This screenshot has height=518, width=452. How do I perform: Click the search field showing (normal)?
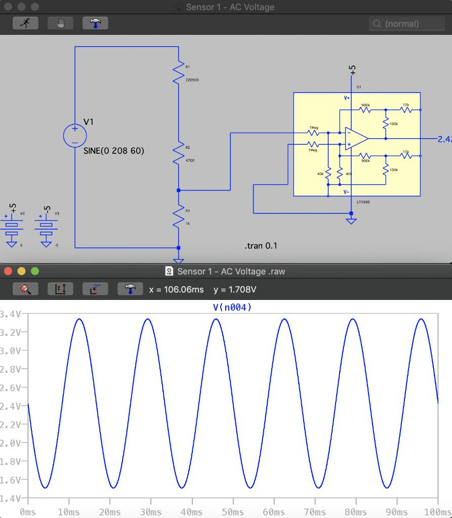pyautogui.click(x=407, y=24)
